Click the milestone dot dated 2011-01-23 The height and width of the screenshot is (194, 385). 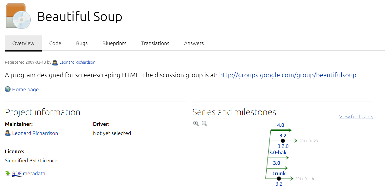point(283,141)
